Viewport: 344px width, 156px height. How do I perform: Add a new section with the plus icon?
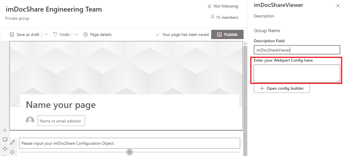click(5, 130)
